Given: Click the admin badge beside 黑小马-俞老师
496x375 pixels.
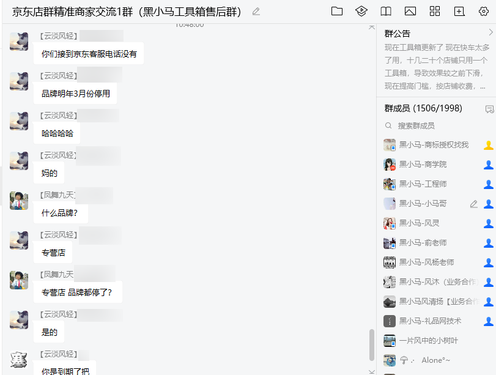Looking at the screenshot, I should click(x=489, y=243).
